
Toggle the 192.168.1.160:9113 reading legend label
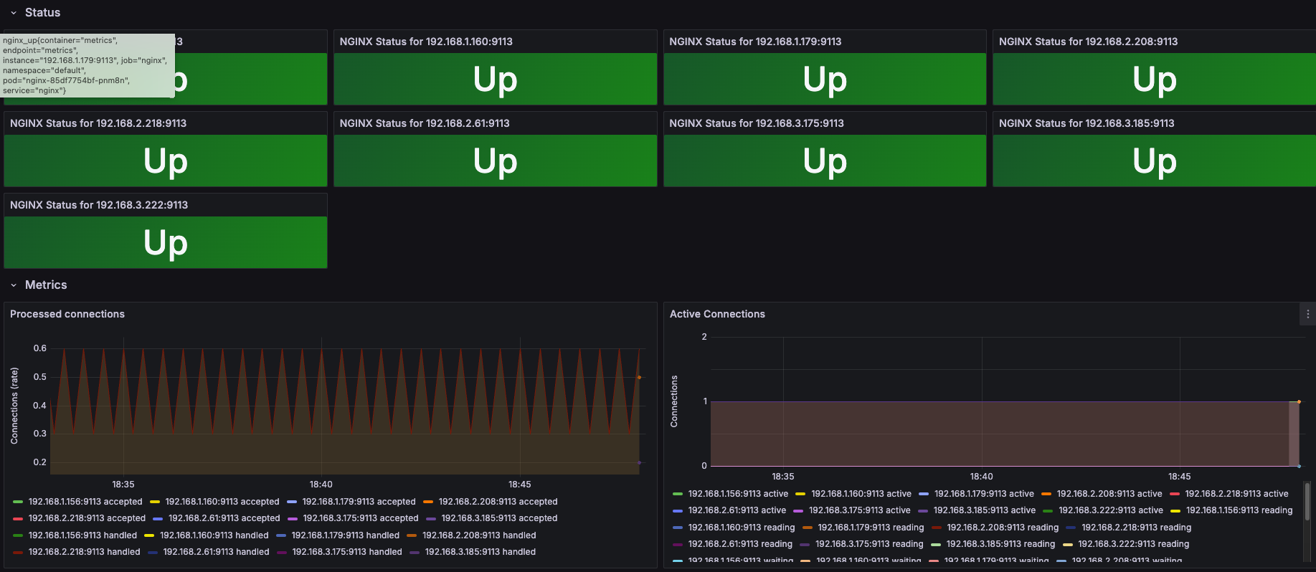742,528
